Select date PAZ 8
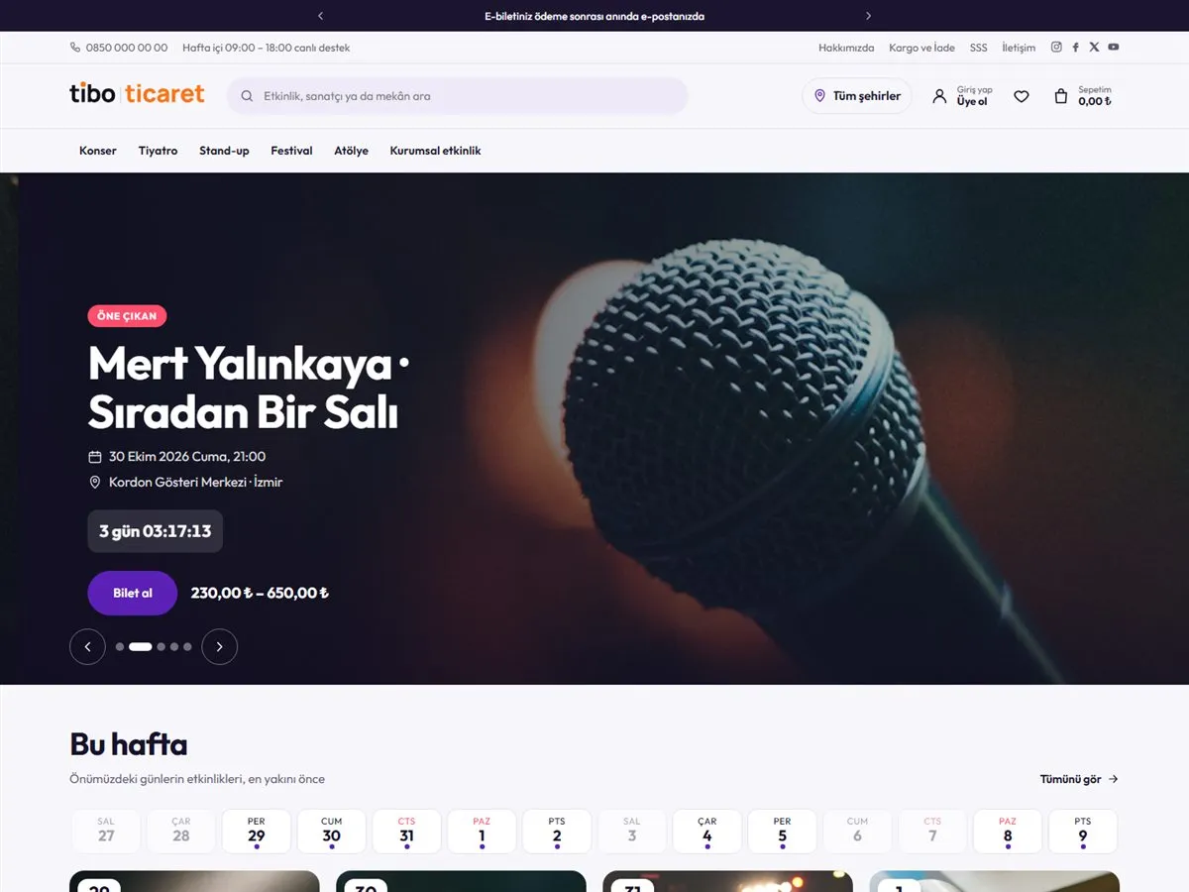Screen dimensions: 1189x892 (1008, 832)
